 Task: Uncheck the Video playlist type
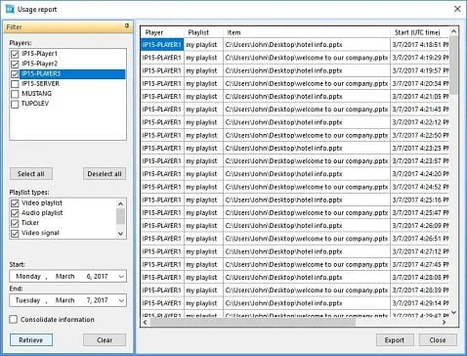point(15,203)
